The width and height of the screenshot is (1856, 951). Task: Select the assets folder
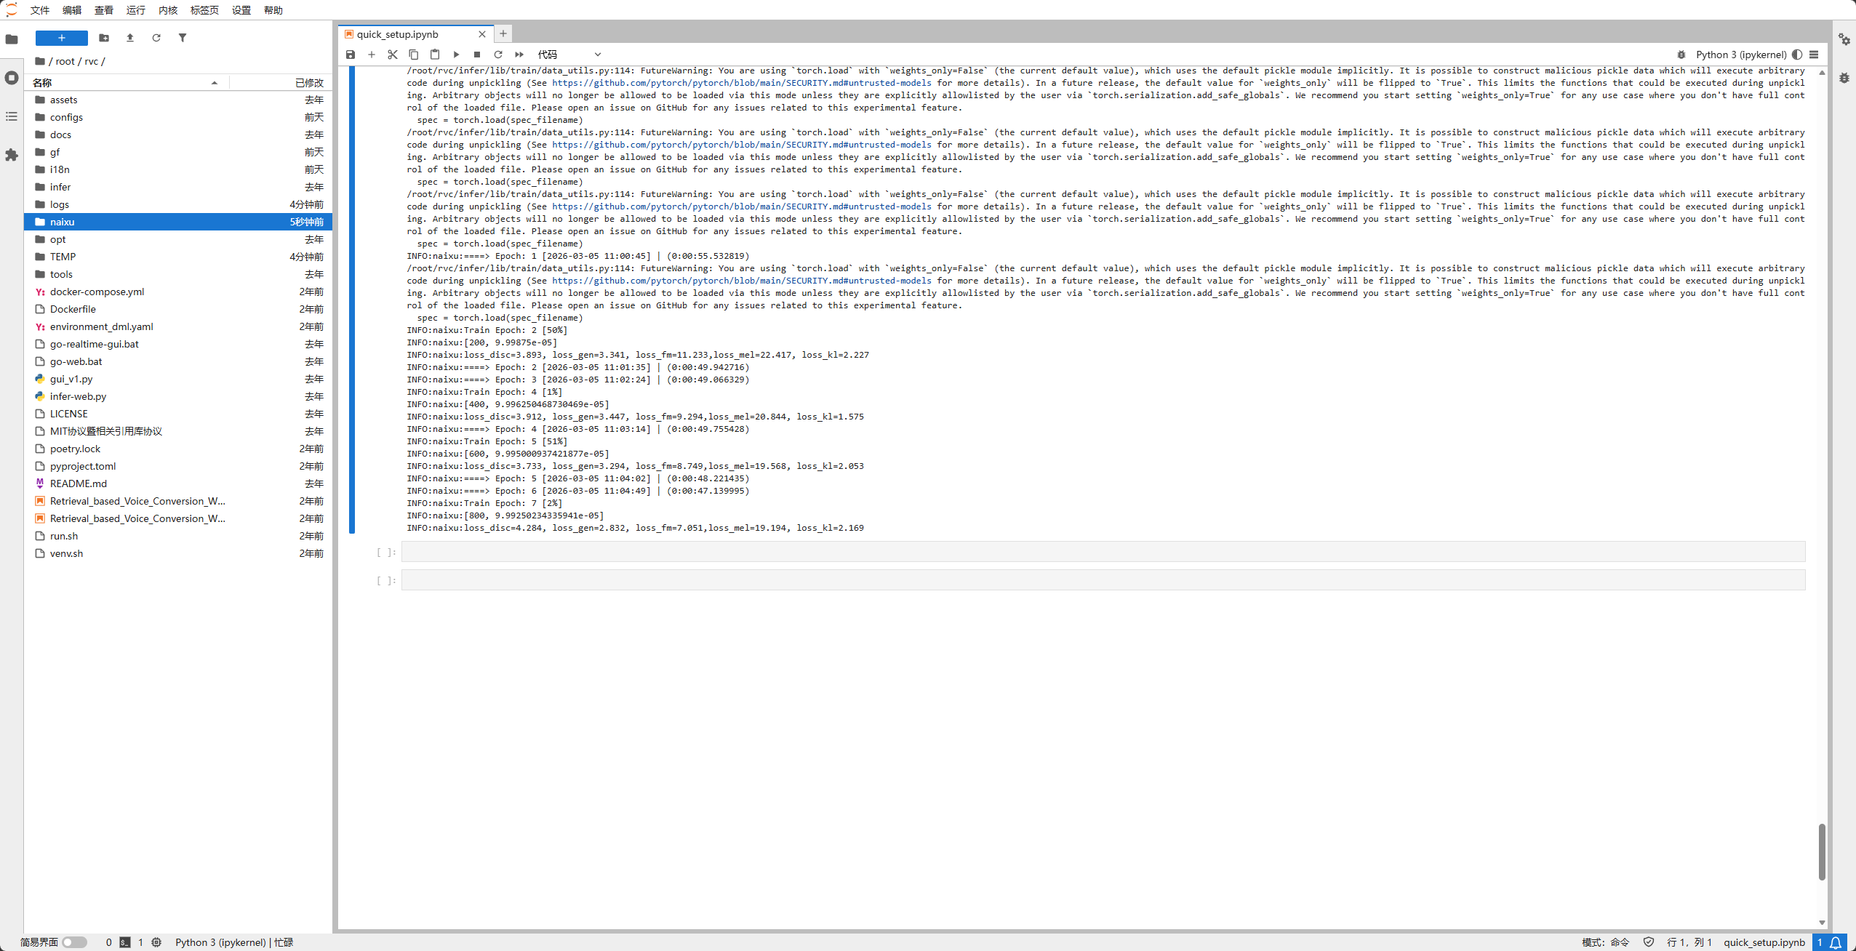[x=178, y=100]
